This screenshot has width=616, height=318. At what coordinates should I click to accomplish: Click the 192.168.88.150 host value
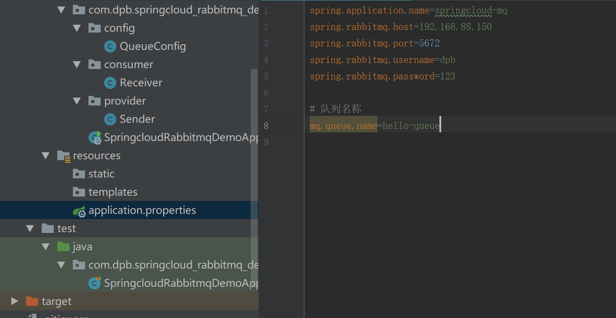[455, 27]
